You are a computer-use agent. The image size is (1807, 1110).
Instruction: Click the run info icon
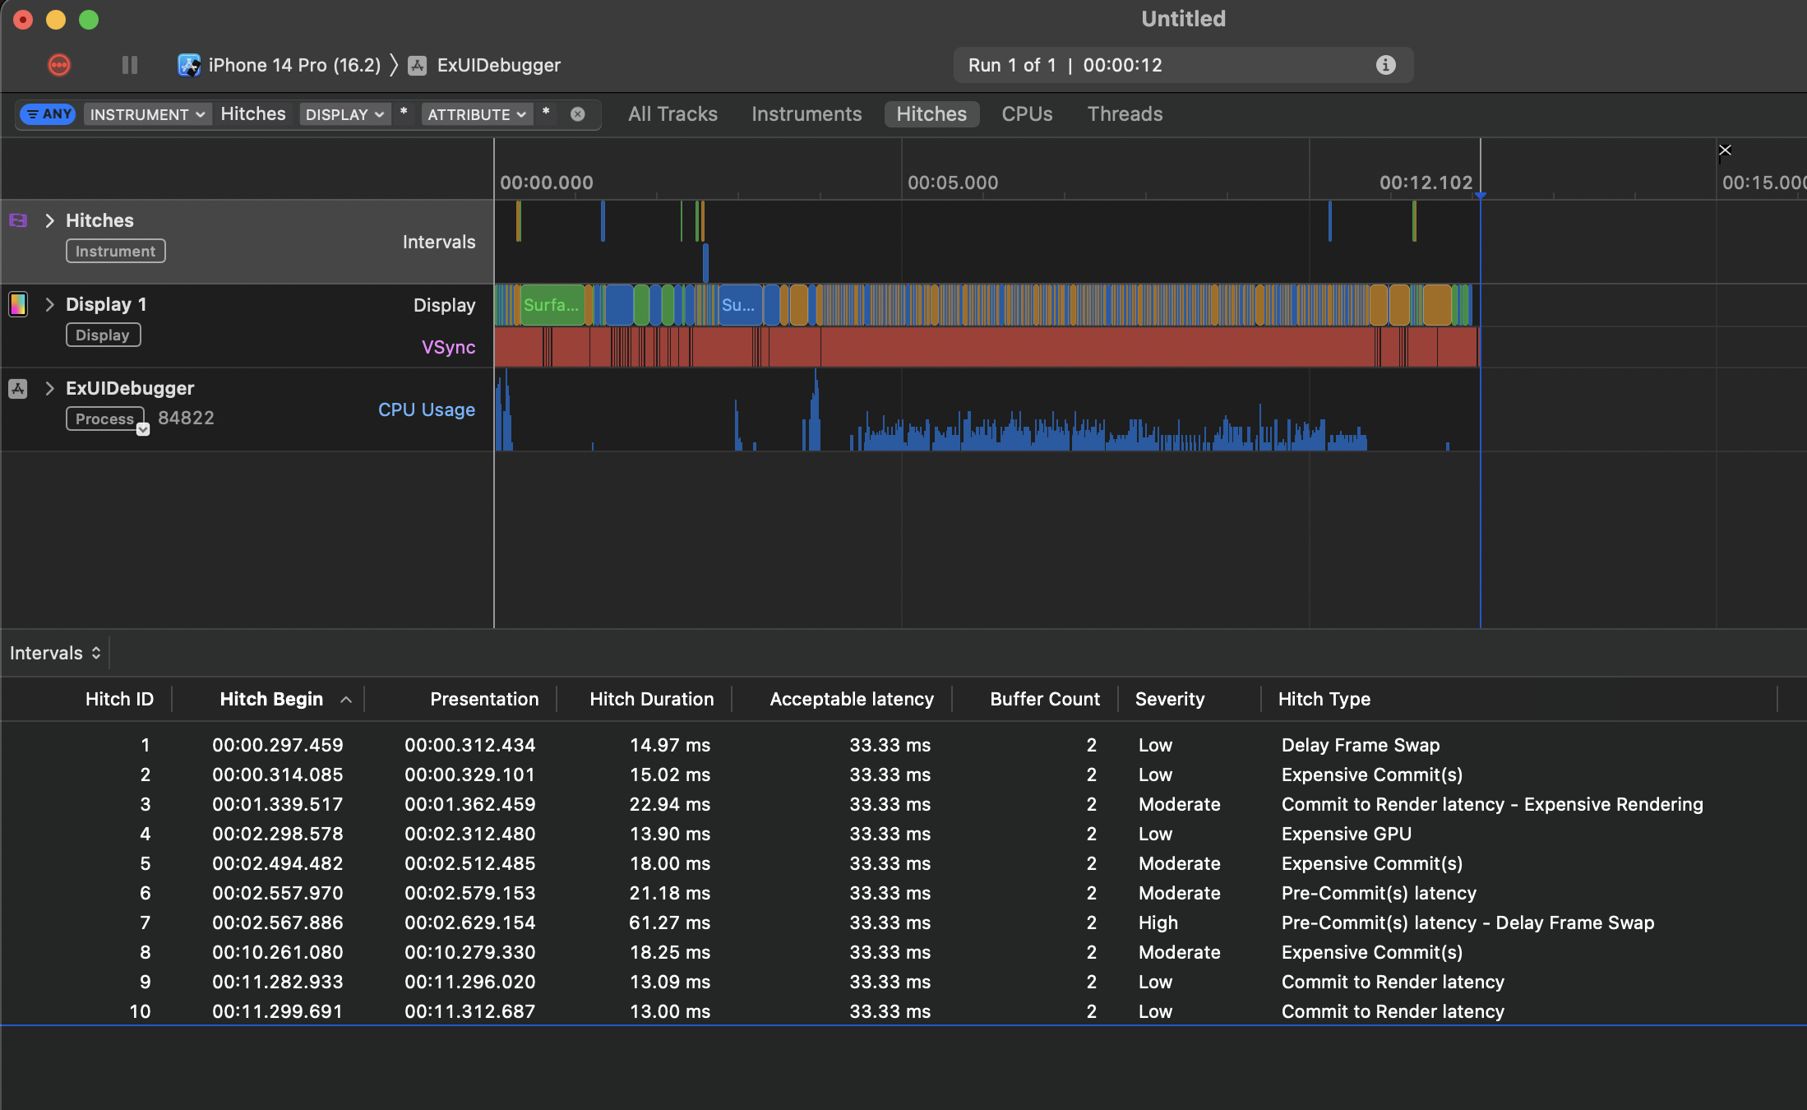point(1385,65)
